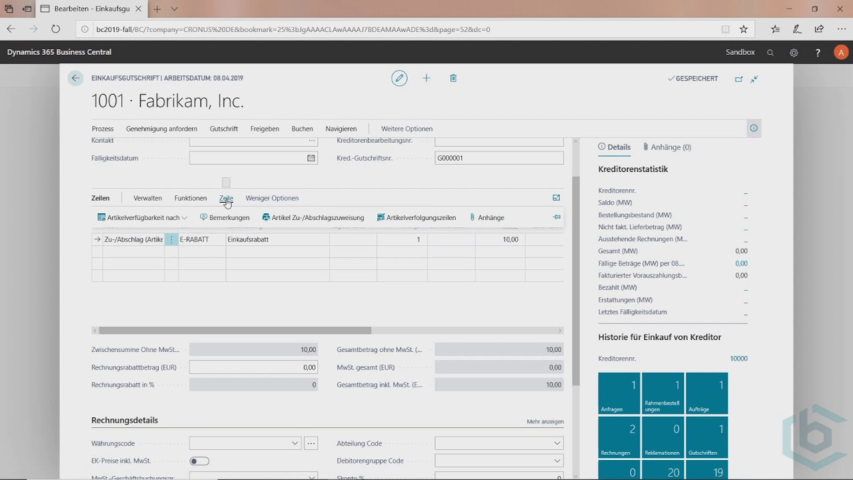Open the Aufträge tile
Viewport: 853px width, 480px height.
point(706,393)
